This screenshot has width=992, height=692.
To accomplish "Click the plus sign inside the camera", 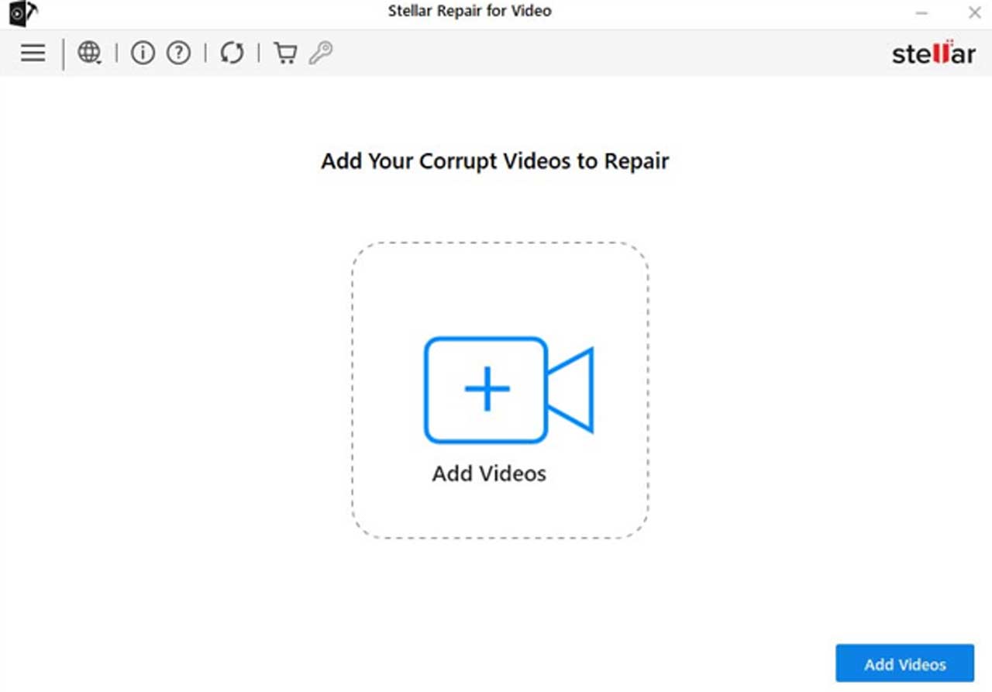I will (x=487, y=389).
